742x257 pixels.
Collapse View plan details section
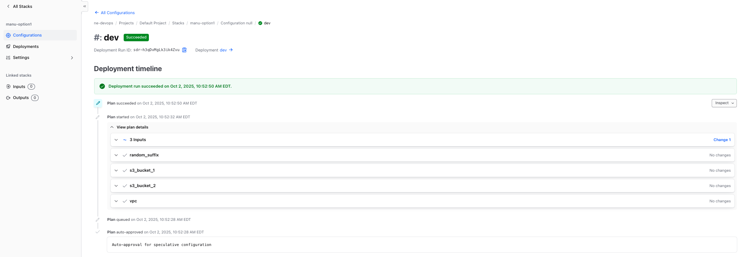click(x=112, y=127)
